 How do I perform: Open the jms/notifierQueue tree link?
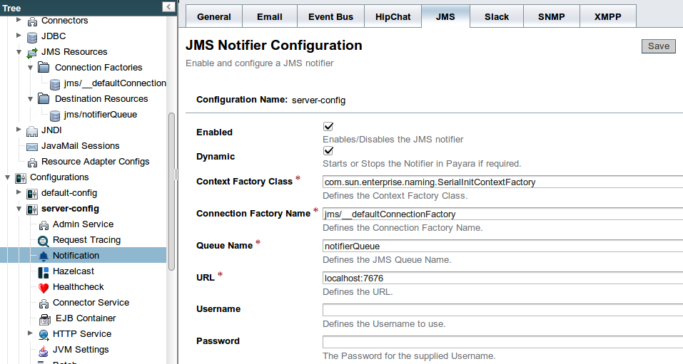[x=101, y=115]
